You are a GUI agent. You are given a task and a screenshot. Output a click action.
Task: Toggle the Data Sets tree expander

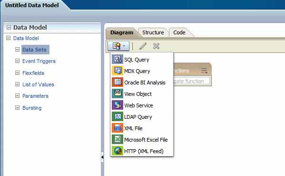[x=17, y=50]
